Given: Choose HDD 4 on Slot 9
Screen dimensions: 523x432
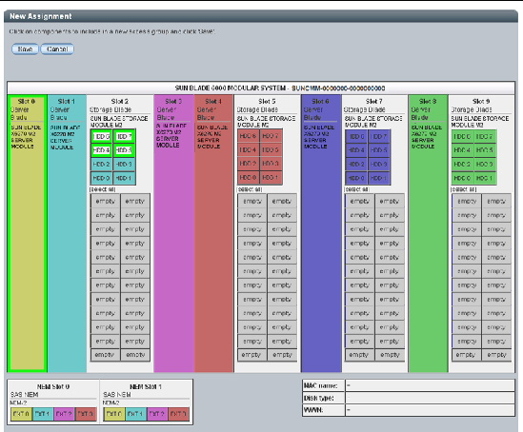Looking at the screenshot, I should 463,150.
